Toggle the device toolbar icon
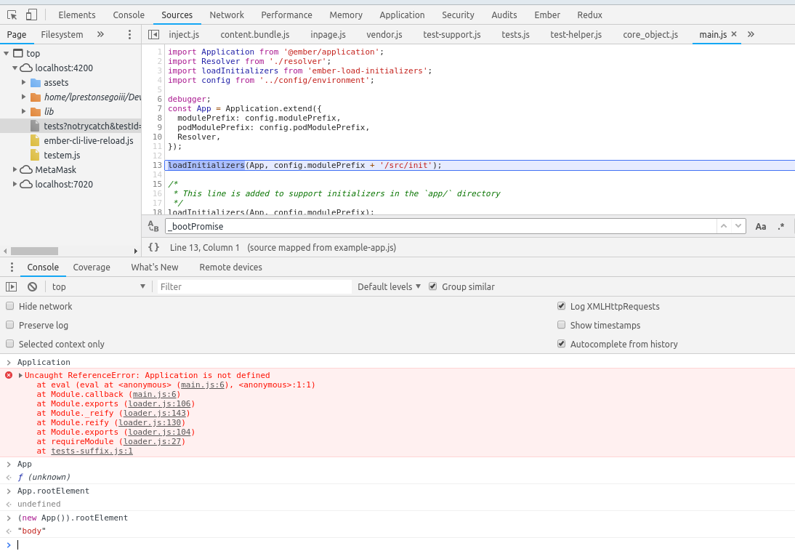The height and width of the screenshot is (551, 795). tap(31, 15)
